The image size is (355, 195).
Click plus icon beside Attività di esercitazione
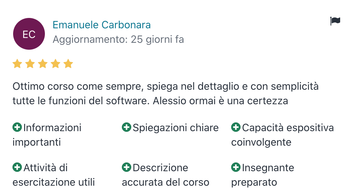tap(17, 167)
